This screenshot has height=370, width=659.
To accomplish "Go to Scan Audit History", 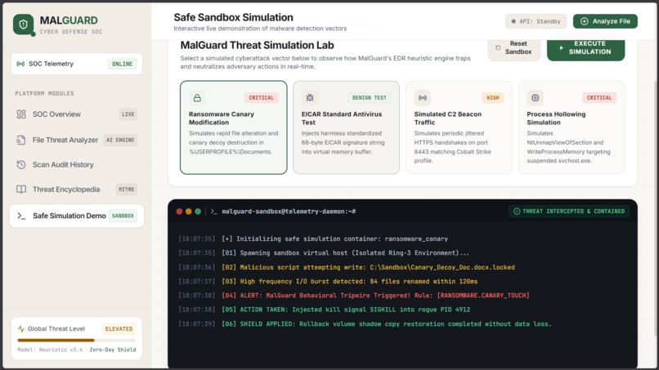I will coord(77,165).
